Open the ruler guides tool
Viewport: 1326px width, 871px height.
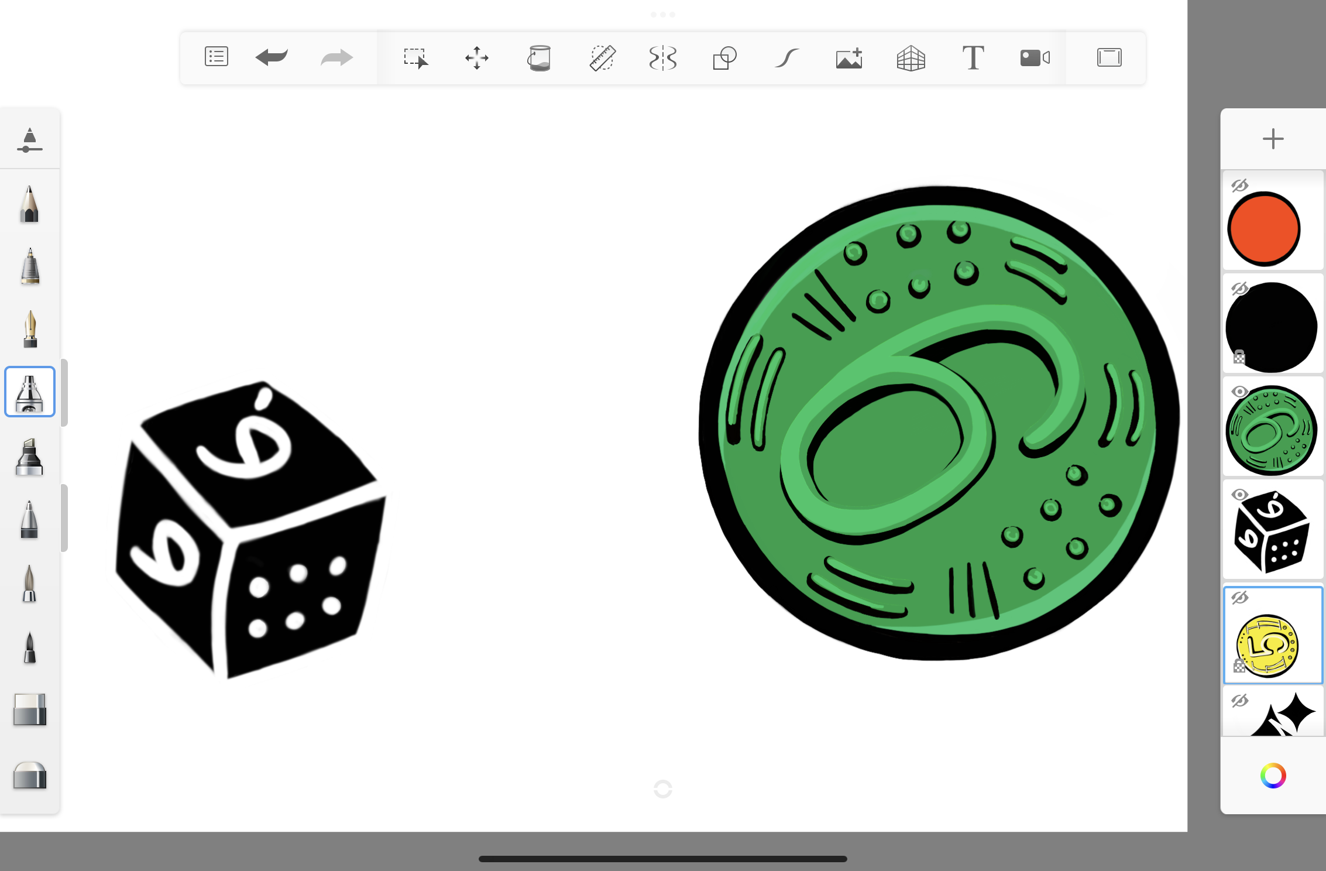click(602, 58)
